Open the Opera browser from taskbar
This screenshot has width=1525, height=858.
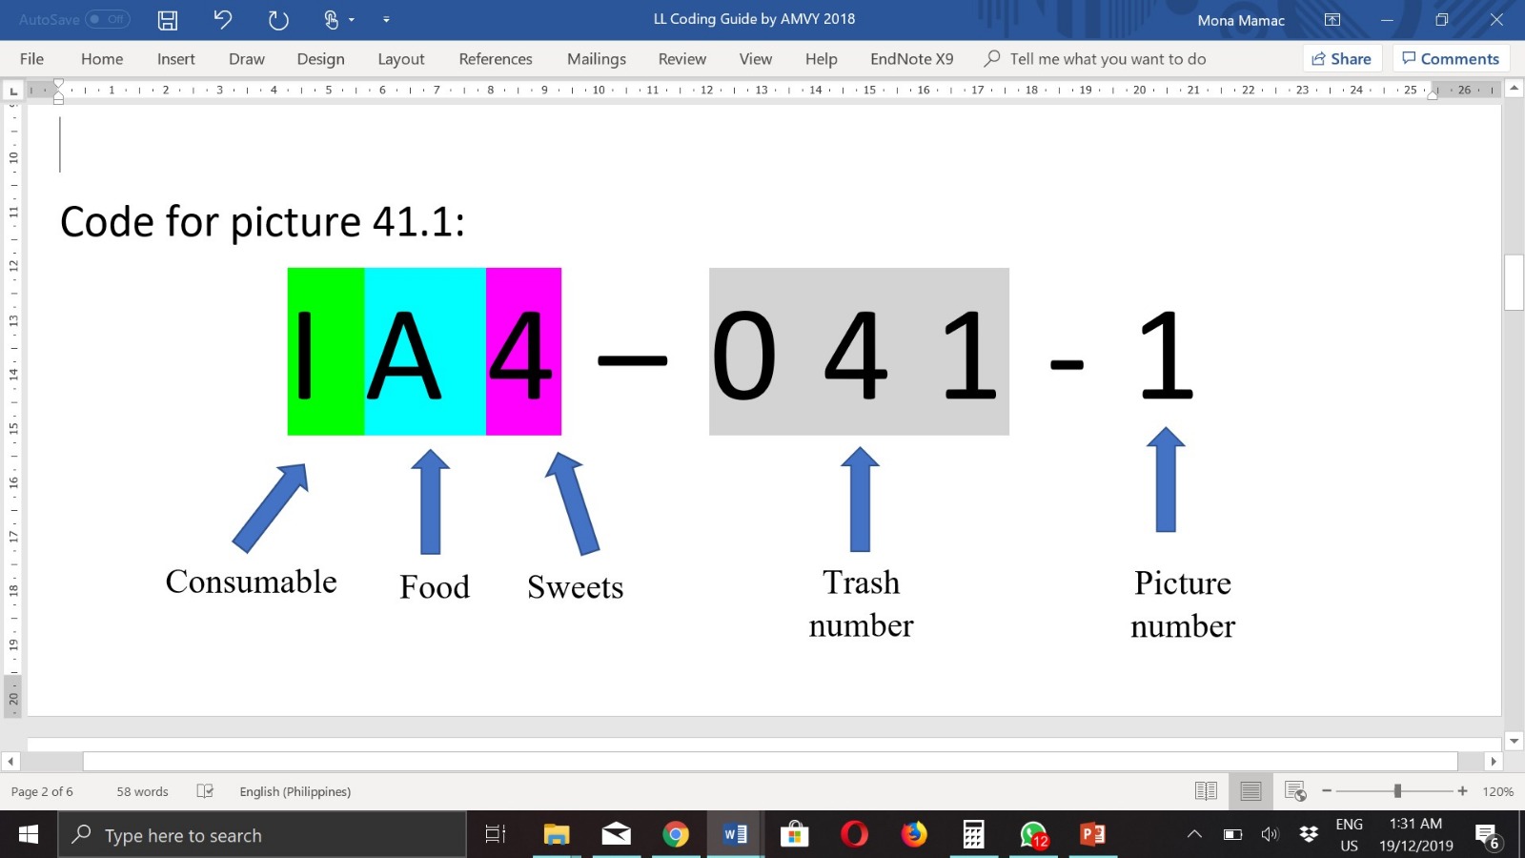854,835
